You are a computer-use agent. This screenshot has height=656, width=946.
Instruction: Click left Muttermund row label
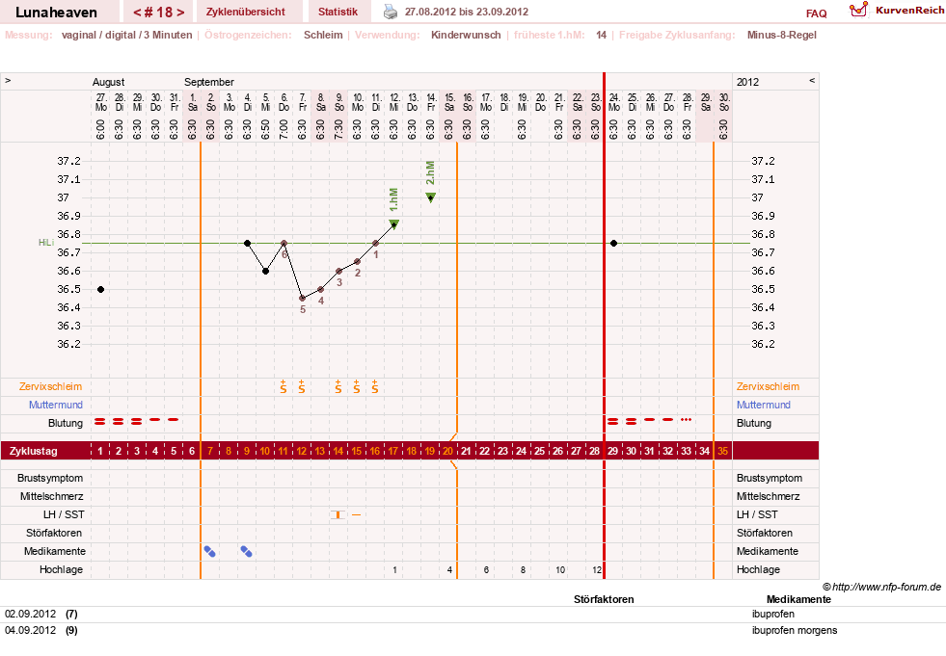tap(56, 405)
